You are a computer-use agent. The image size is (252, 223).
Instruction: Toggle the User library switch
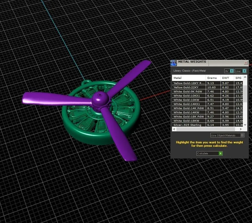pyautogui.click(x=240, y=71)
